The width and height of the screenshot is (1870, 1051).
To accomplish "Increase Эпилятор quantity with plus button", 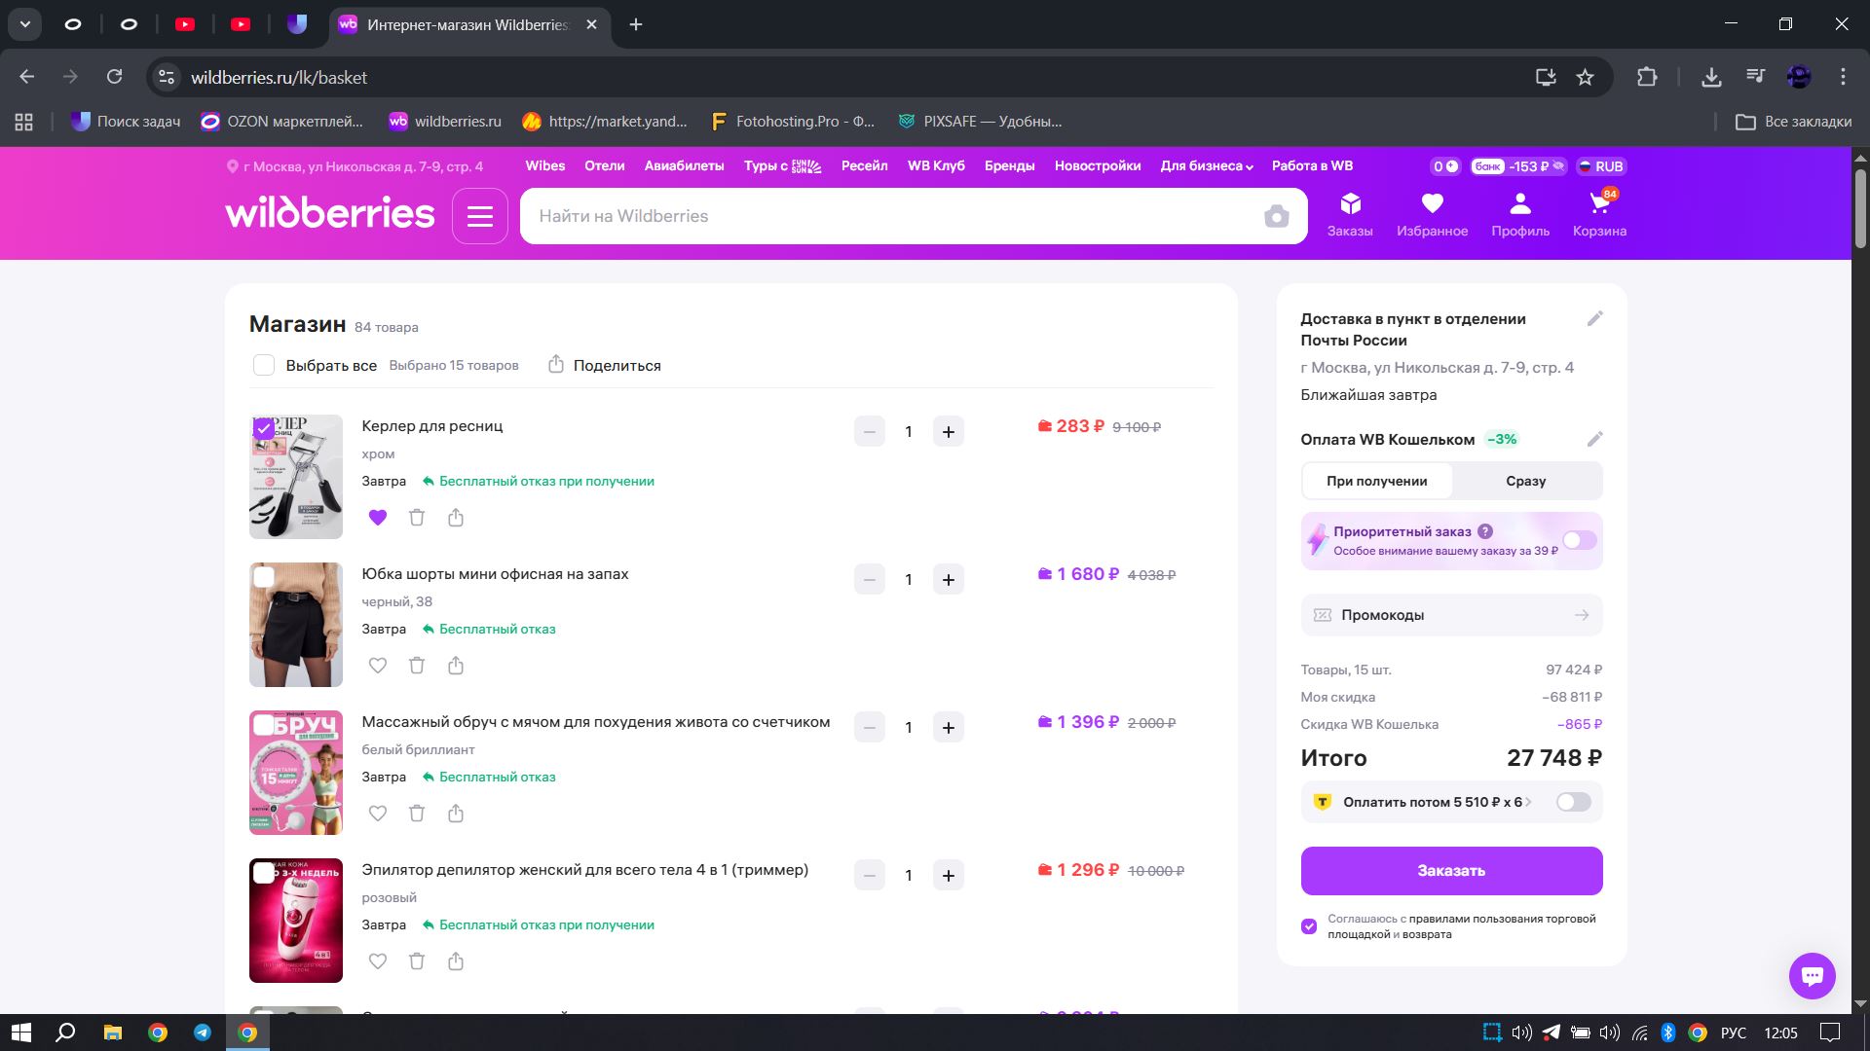I will click(948, 875).
